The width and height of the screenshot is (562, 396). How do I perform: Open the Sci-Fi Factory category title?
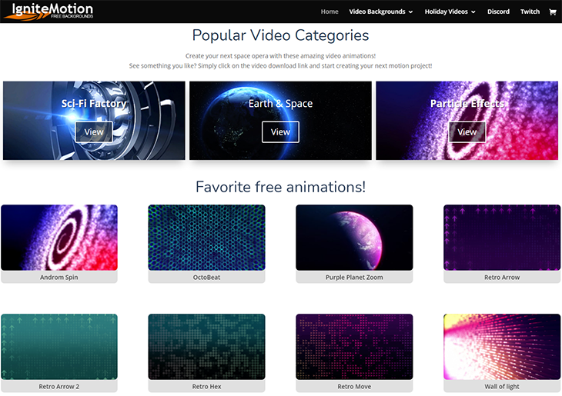(x=94, y=104)
